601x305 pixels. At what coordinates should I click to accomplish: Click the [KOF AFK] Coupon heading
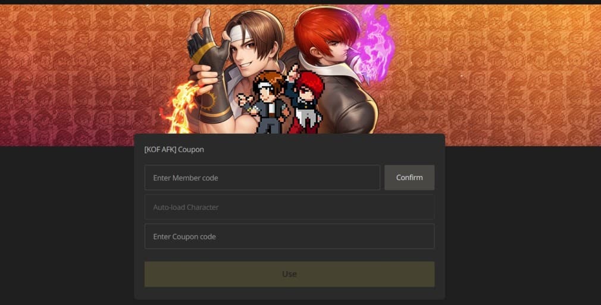coord(174,149)
